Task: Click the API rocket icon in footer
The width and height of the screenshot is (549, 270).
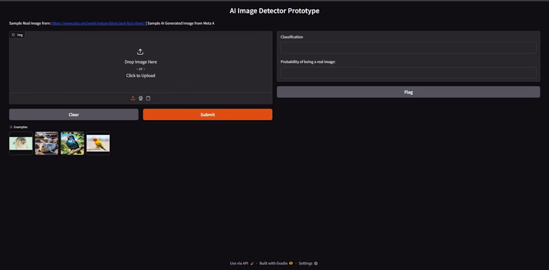Action: [252, 264]
